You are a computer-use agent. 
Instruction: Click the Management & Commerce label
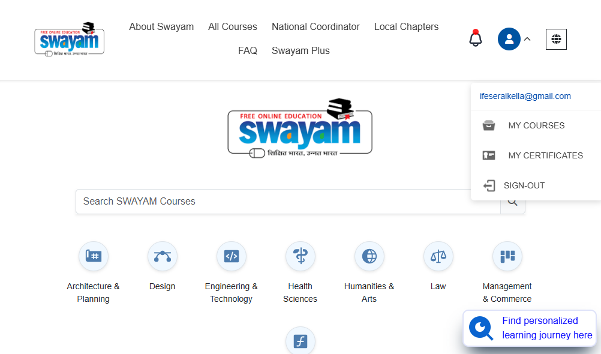pos(507,293)
